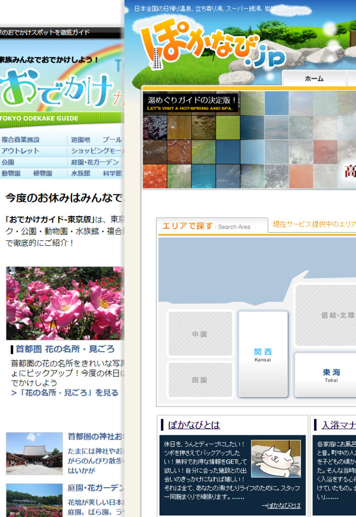Open 首都圏 花の名所・見ごろ heading link

coord(65,349)
